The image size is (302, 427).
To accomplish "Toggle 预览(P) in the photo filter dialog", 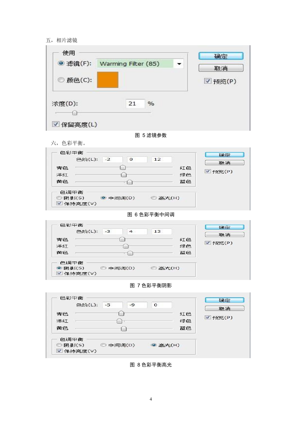I will 208,81.
